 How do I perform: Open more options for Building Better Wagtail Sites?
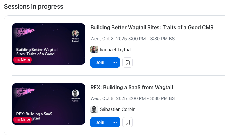click(x=115, y=62)
